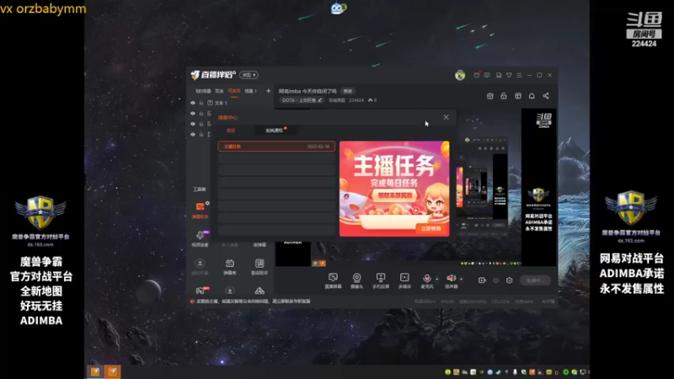Open the user avatar profile in title bar
This screenshot has height=379, width=674.
click(x=460, y=75)
